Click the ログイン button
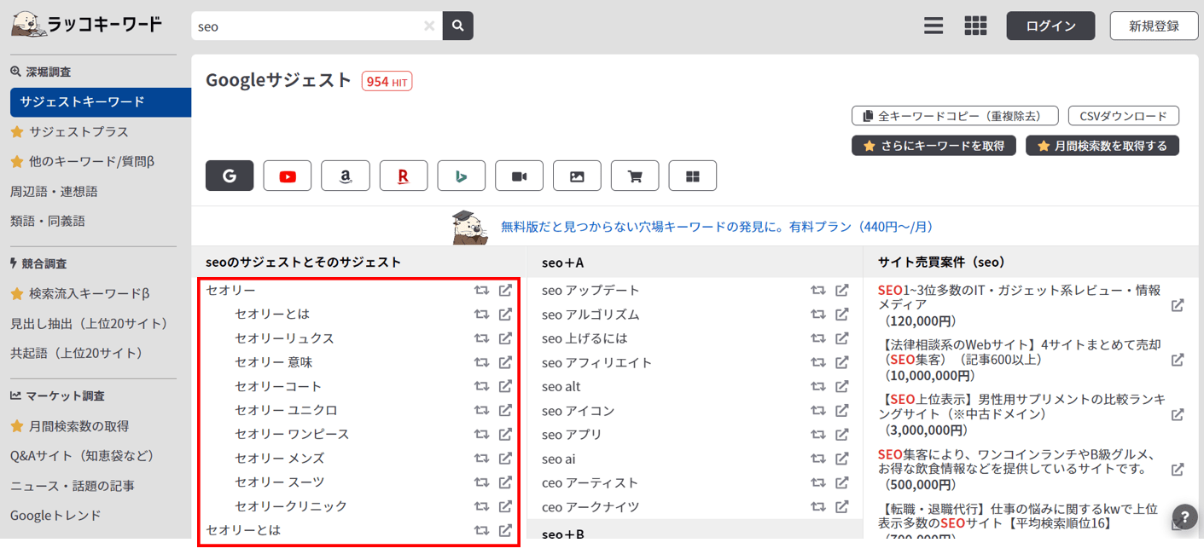This screenshot has width=1204, height=560. (x=1050, y=26)
